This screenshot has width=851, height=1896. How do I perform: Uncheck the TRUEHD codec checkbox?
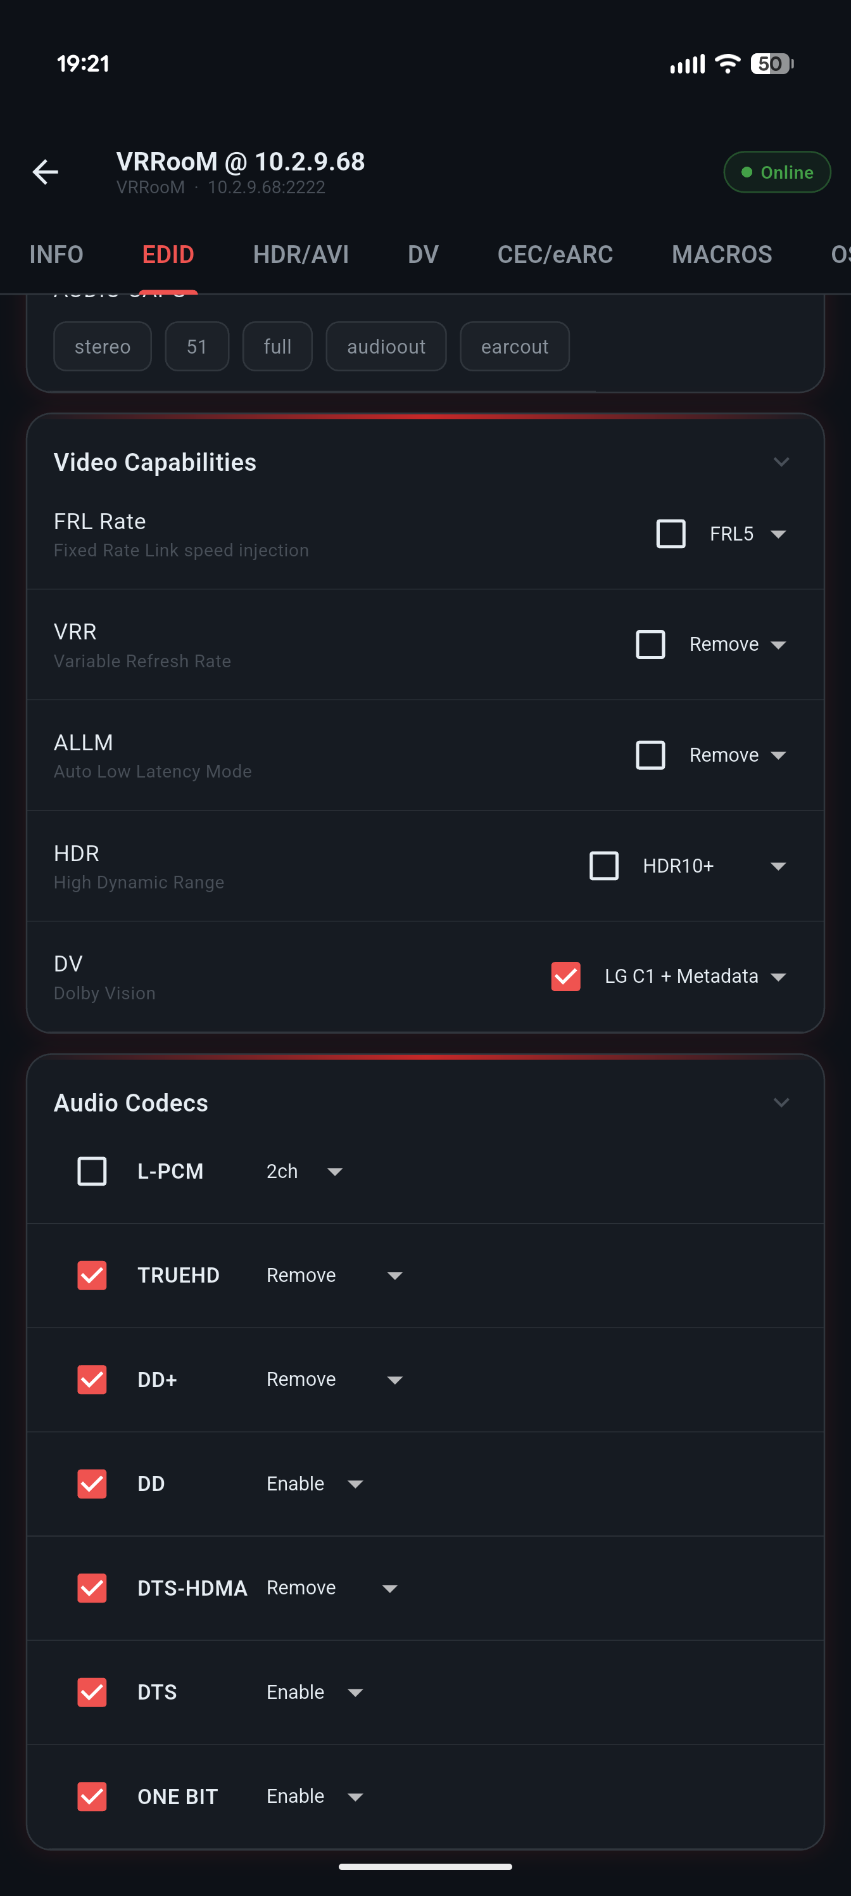pyautogui.click(x=92, y=1276)
